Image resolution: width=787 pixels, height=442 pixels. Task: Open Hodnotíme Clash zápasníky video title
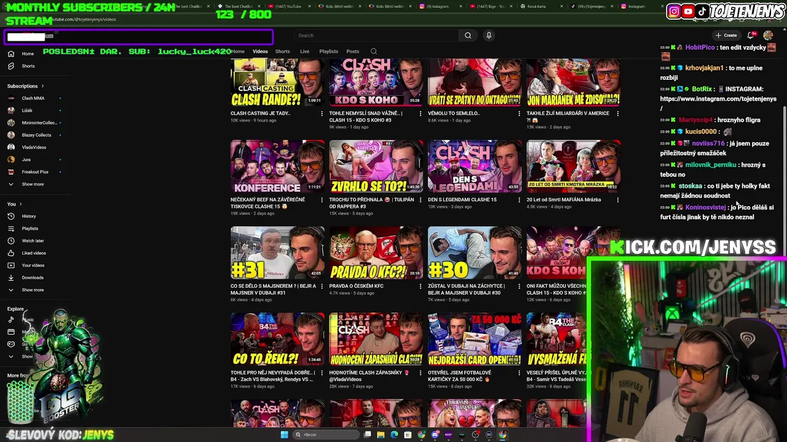[369, 376]
